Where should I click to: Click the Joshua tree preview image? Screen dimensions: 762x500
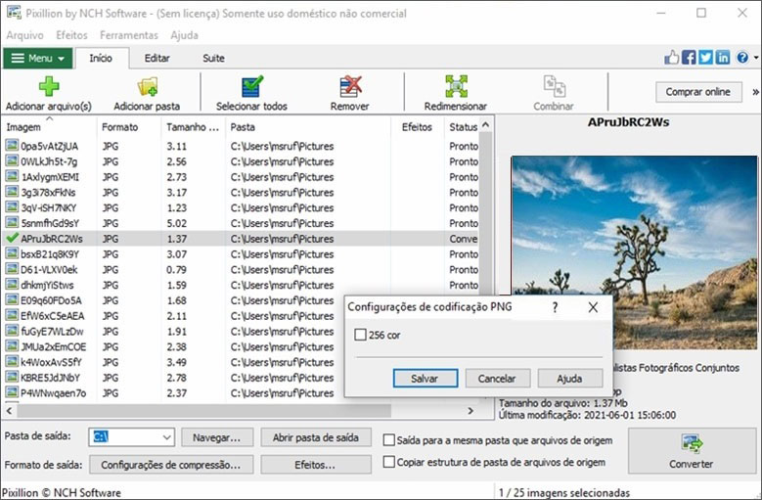tap(634, 252)
